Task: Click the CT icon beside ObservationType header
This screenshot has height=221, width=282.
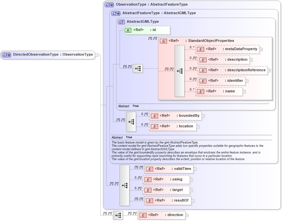Action: coord(109,5)
